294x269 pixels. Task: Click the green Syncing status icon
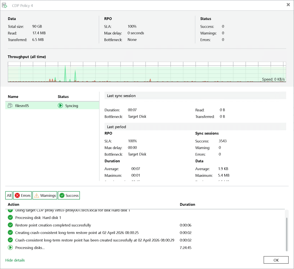click(60, 105)
